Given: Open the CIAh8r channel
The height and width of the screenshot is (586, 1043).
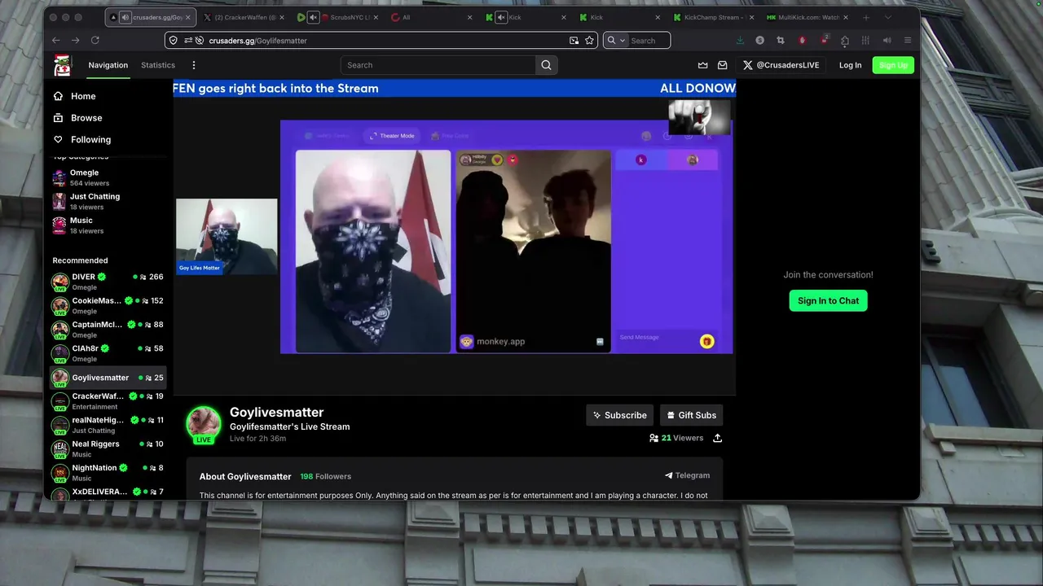Looking at the screenshot, I should [108, 353].
